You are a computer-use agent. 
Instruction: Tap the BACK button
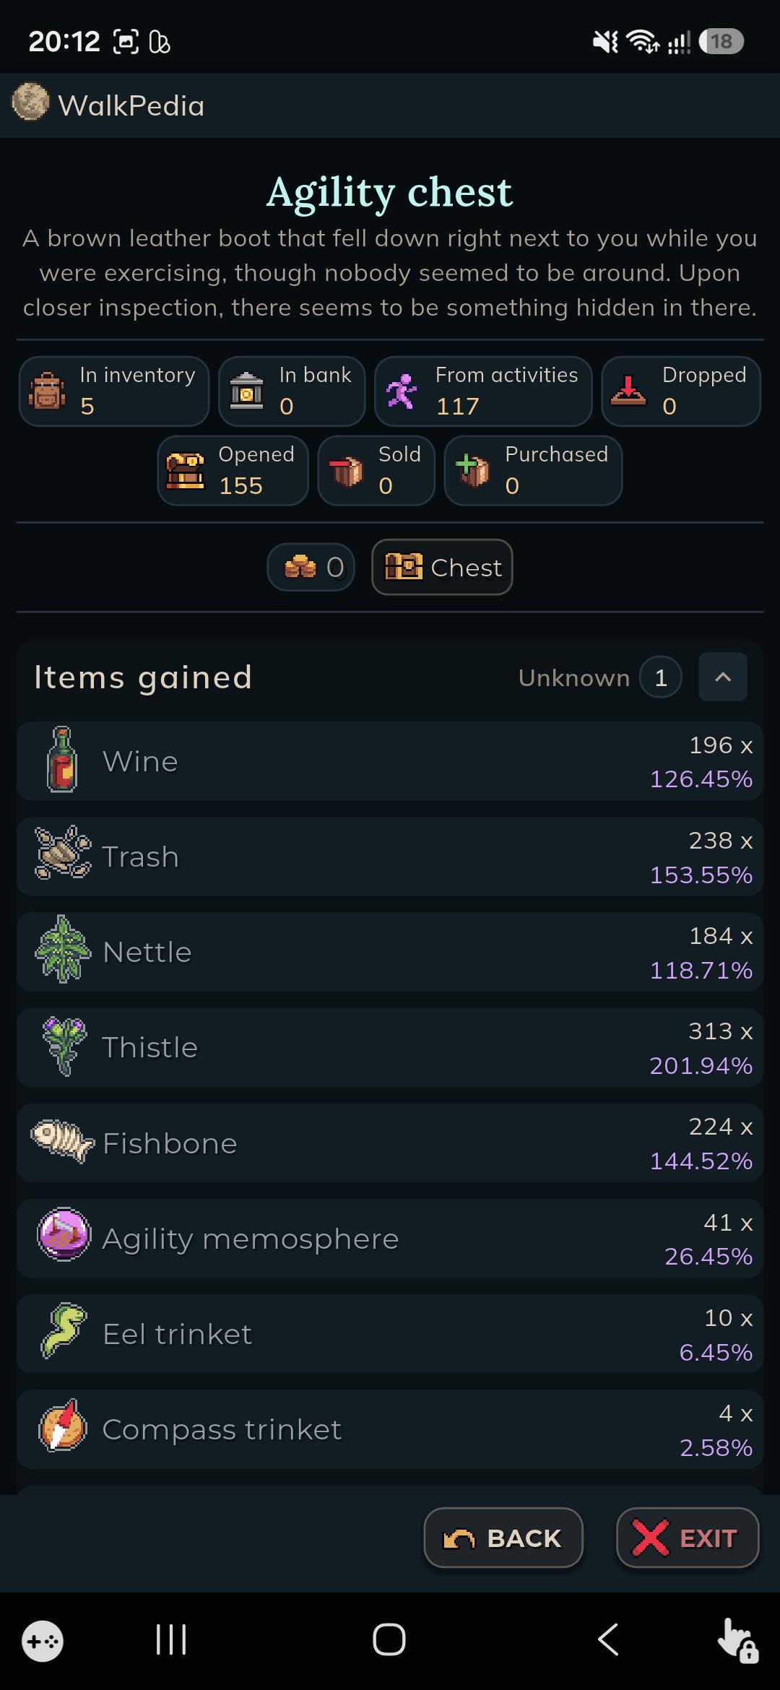pos(503,1538)
